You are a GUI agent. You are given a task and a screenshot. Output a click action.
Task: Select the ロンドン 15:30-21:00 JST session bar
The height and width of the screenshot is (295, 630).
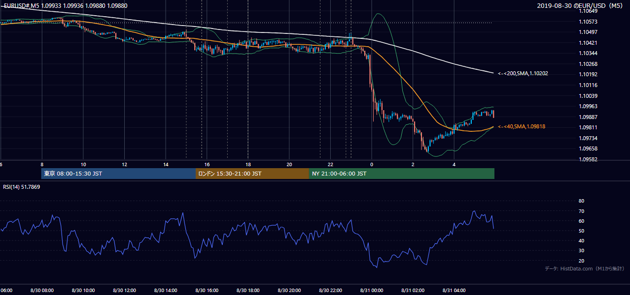(252, 174)
